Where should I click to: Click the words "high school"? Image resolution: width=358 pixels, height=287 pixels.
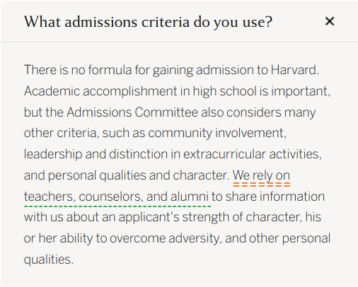point(224,91)
